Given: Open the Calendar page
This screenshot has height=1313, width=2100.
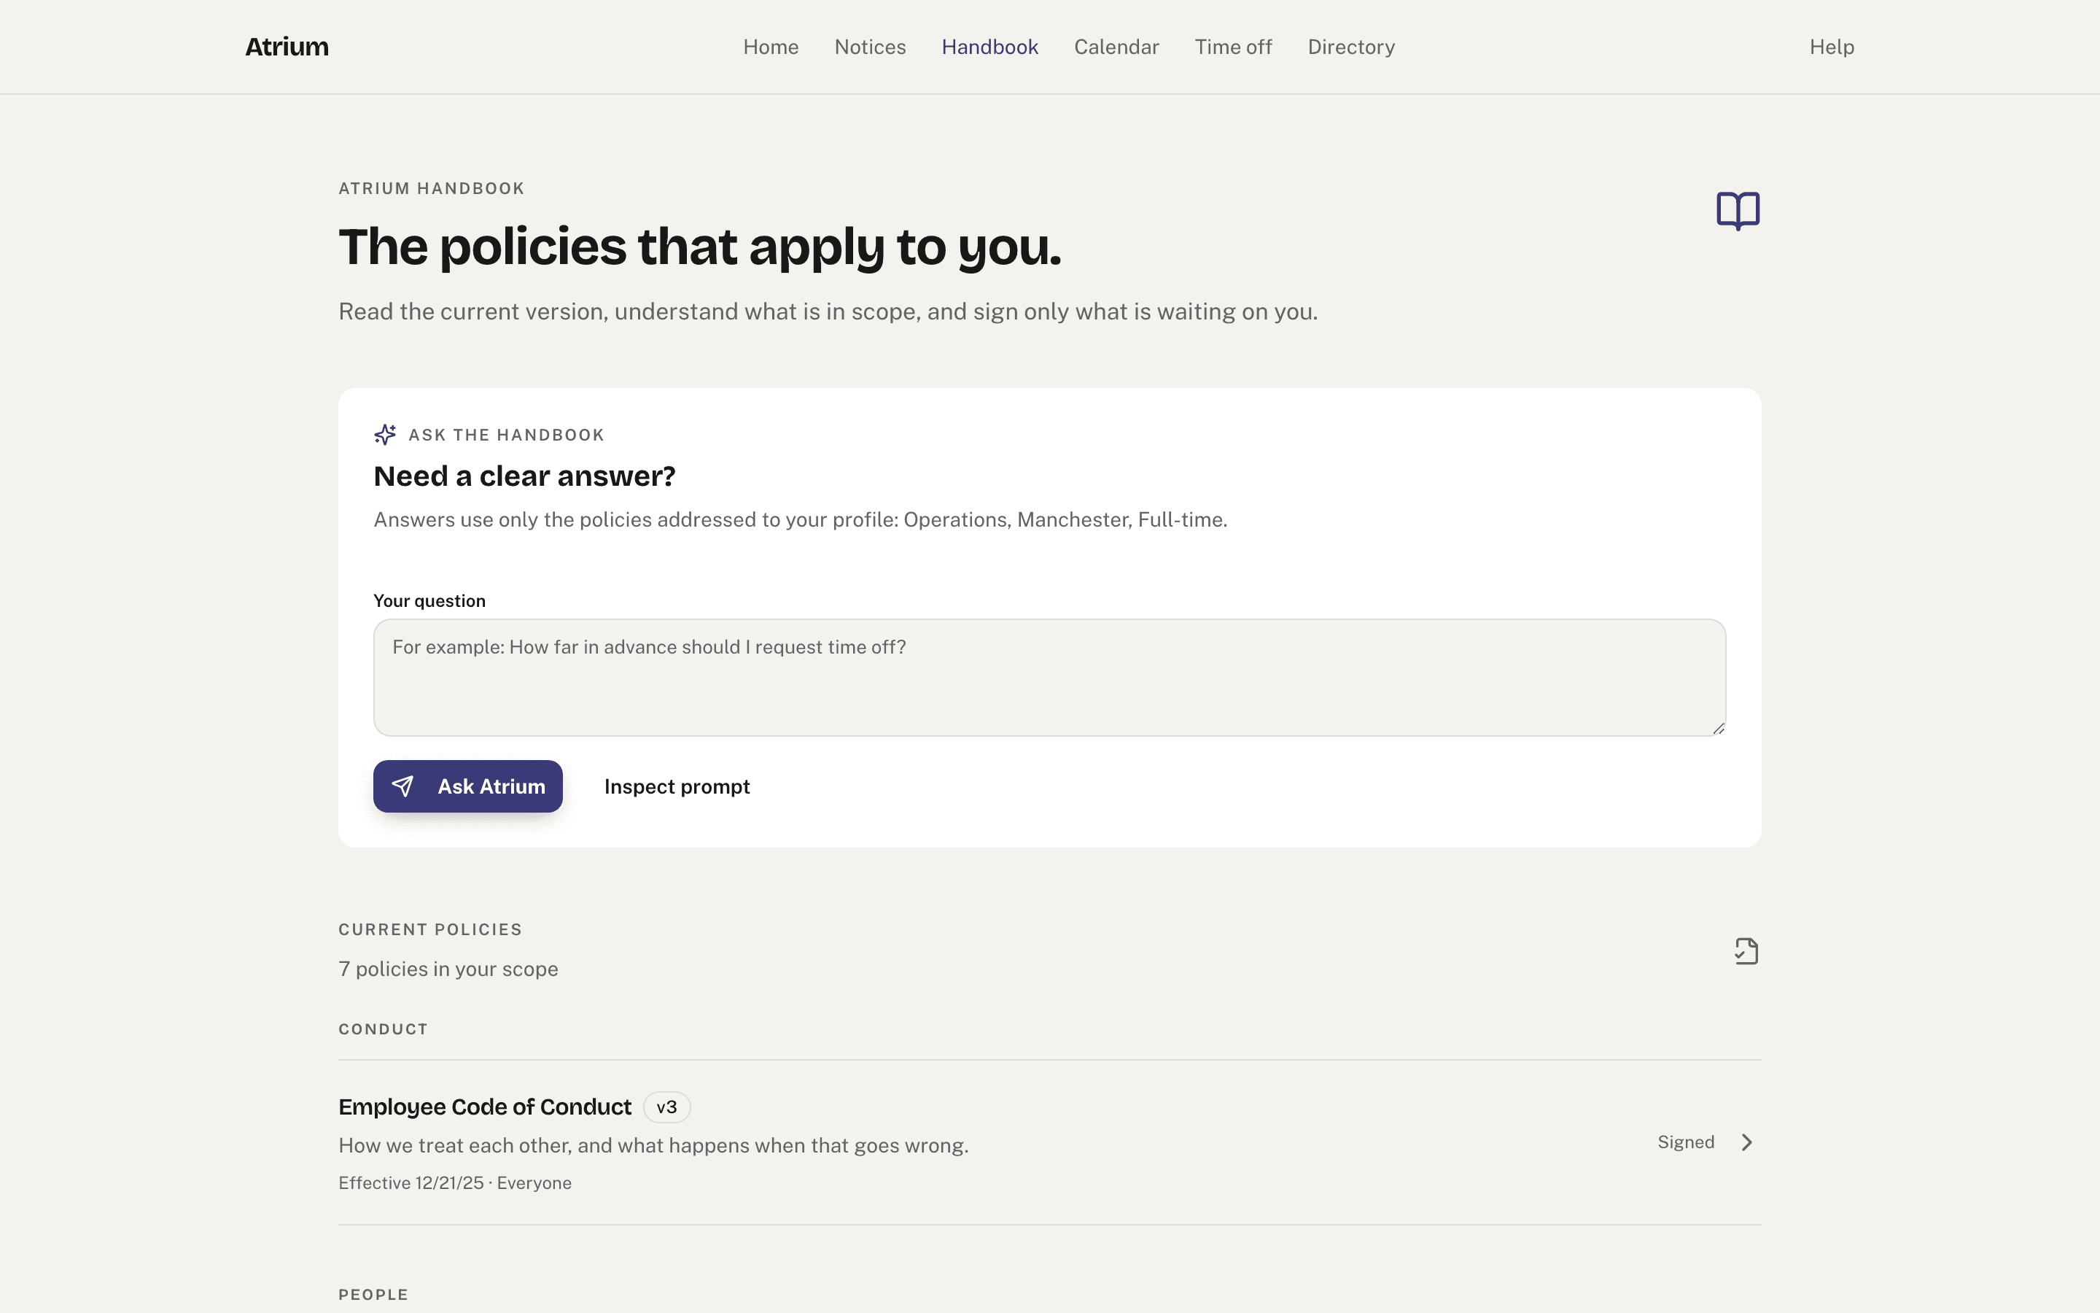Looking at the screenshot, I should coord(1116,47).
